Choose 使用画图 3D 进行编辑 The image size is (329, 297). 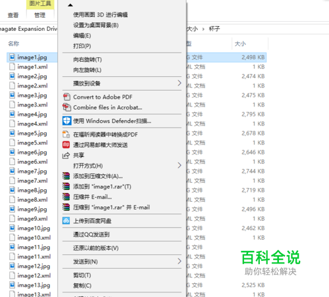(100, 14)
